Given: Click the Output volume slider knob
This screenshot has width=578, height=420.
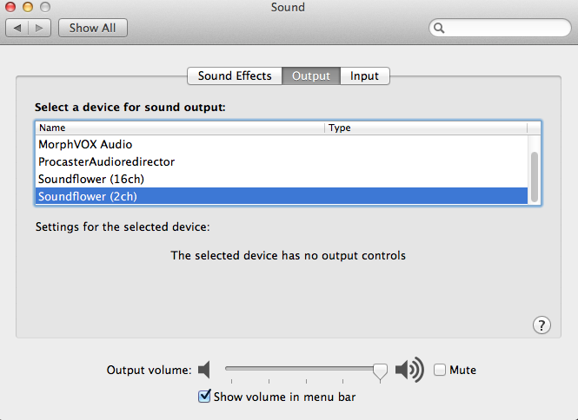Looking at the screenshot, I should coord(380,371).
